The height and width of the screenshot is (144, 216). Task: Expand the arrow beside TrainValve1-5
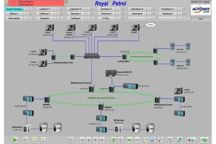click(154, 9)
